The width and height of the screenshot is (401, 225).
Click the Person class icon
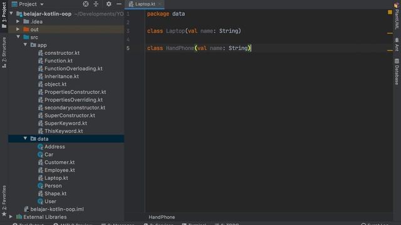click(40, 186)
